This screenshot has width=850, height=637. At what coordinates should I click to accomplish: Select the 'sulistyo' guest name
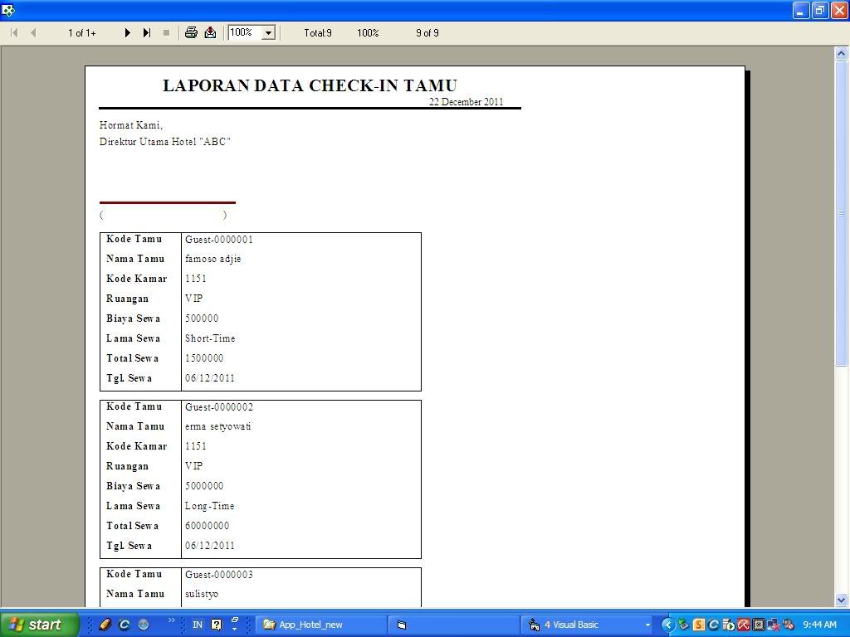coord(202,594)
